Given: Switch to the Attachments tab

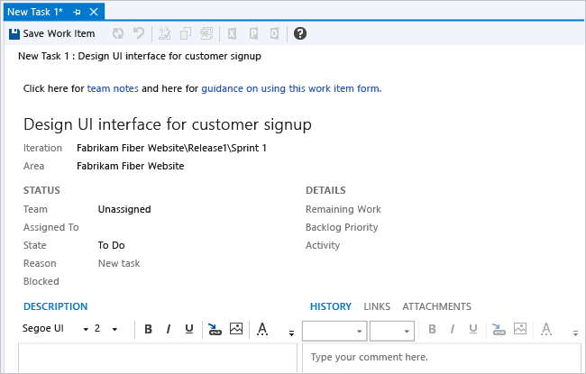Looking at the screenshot, I should (436, 307).
